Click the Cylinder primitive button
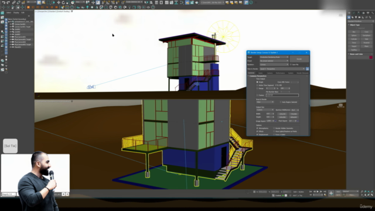This screenshot has height=211, width=375. click(x=354, y=39)
